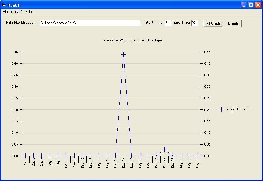Click the Day 10 axis label

66,163
